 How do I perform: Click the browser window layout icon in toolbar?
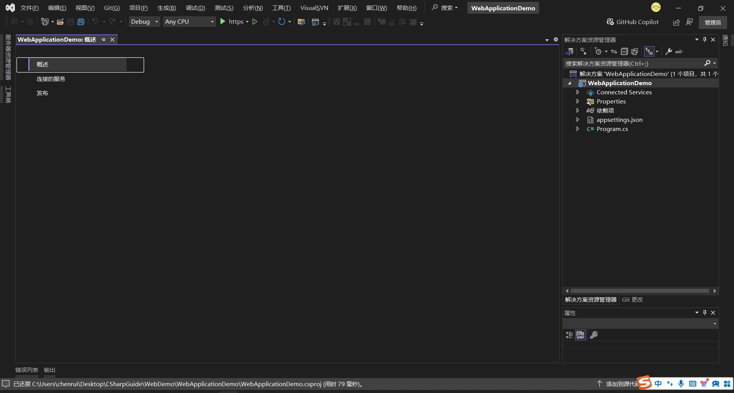(315, 22)
